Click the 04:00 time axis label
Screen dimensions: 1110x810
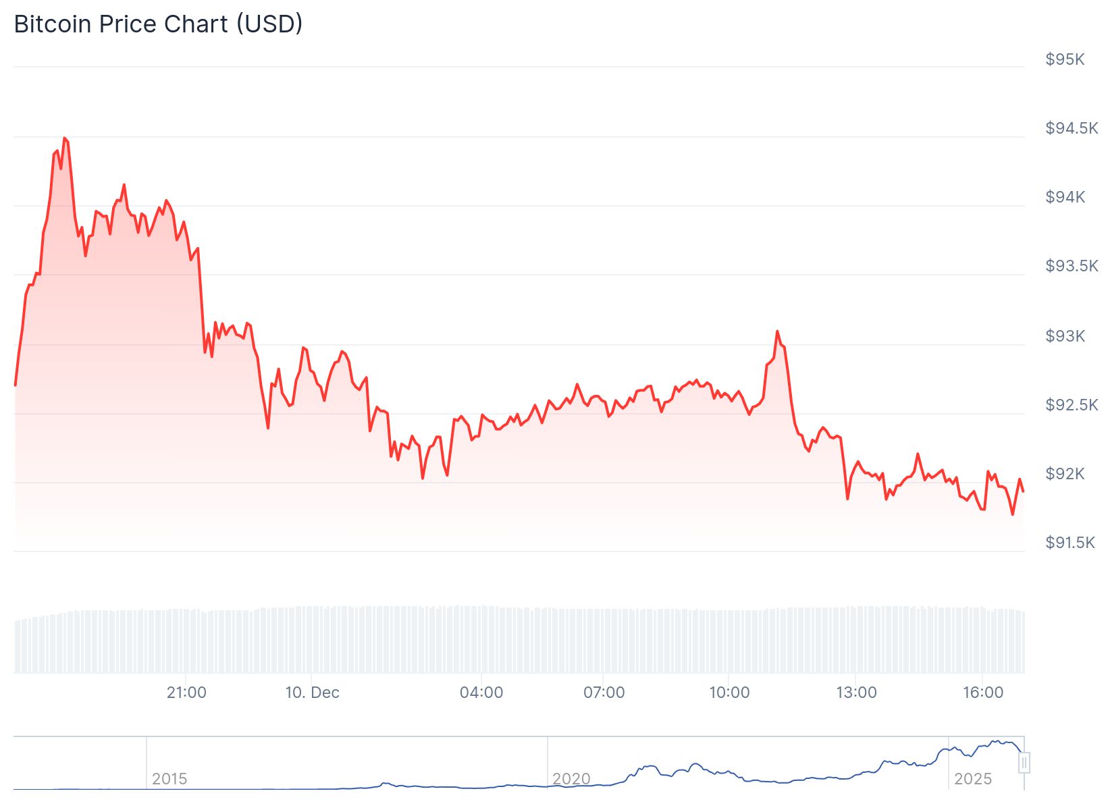point(481,693)
